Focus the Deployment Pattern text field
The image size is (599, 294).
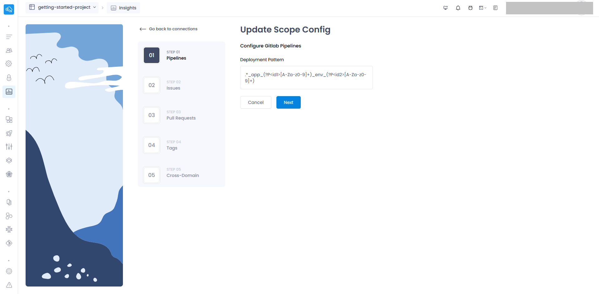306,78
